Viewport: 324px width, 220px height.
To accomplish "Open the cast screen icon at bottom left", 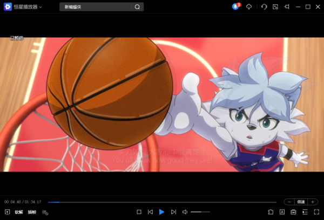I will pos(7,212).
